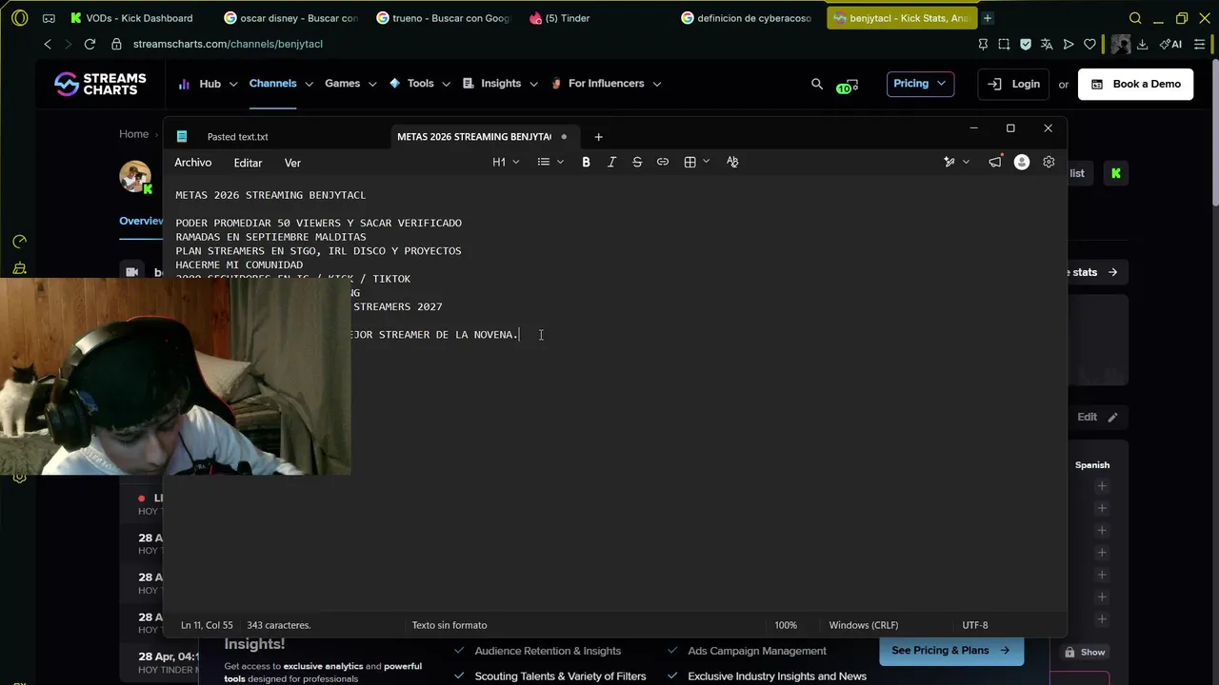Click the Ln 11, Col 55 status

coord(207,625)
